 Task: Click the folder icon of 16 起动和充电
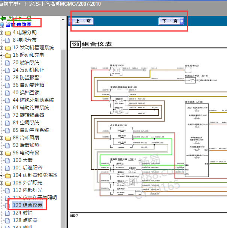point(8,55)
